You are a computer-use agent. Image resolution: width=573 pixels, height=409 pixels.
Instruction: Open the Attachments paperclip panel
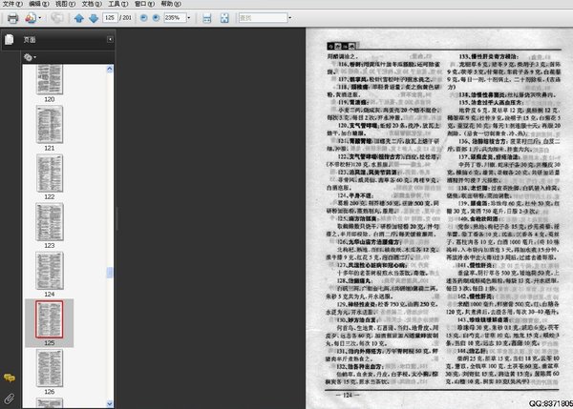click(9, 397)
